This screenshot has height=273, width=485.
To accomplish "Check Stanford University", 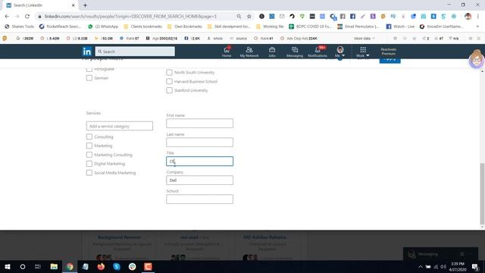I will tap(169, 90).
